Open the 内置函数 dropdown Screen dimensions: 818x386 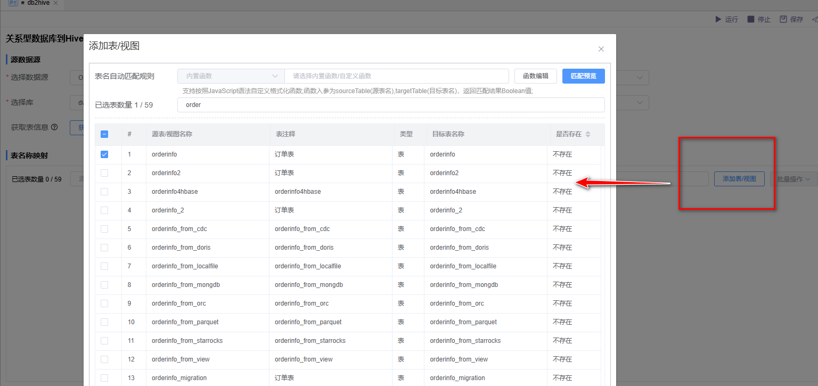point(231,76)
